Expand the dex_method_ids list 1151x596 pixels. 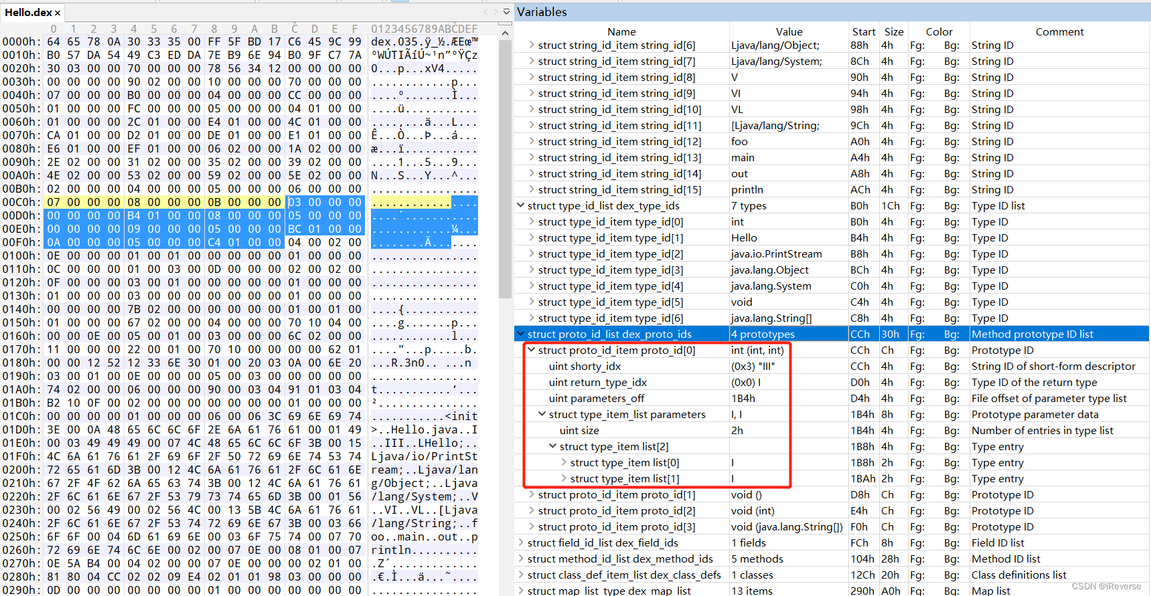click(521, 559)
